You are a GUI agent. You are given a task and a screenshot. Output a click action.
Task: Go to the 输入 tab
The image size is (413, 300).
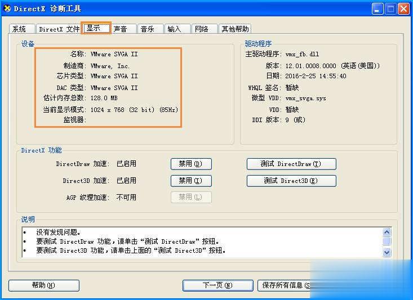[178, 29]
